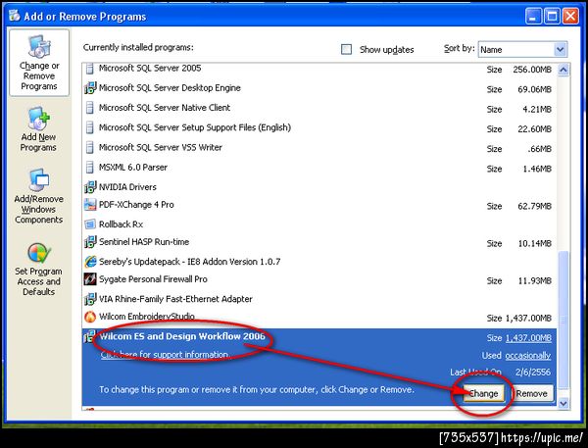Click the 'occasionally' usage link
Screen dimensions: 588x448
(x=528, y=355)
